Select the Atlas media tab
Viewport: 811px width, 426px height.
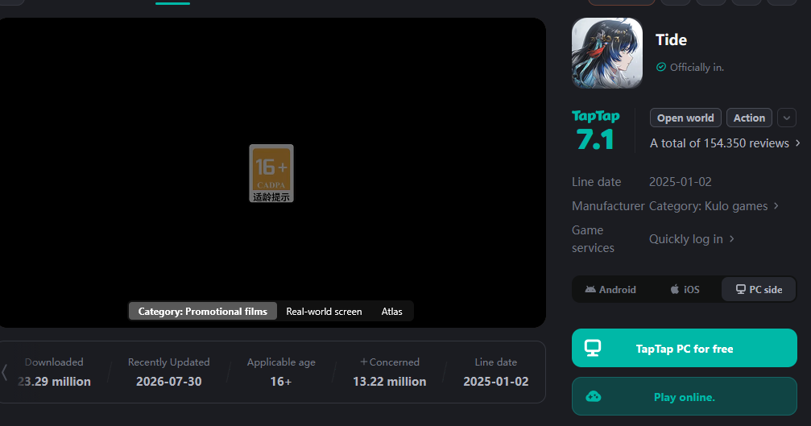pos(391,311)
